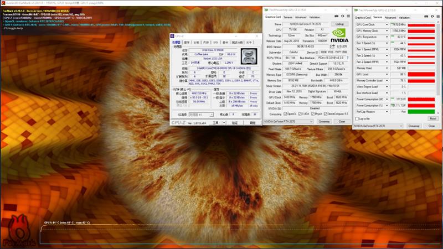Click the 确定 OK button in CPU-Z
This screenshot has height=249, width=443.
253,123
